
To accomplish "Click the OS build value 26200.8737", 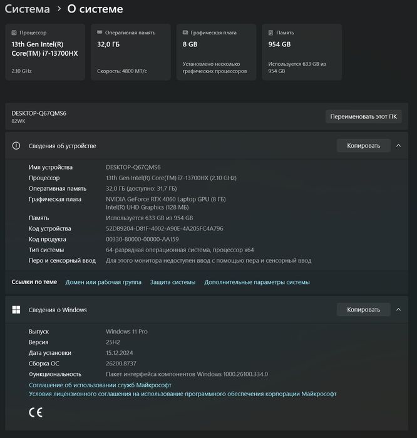I will pyautogui.click(x=121, y=363).
